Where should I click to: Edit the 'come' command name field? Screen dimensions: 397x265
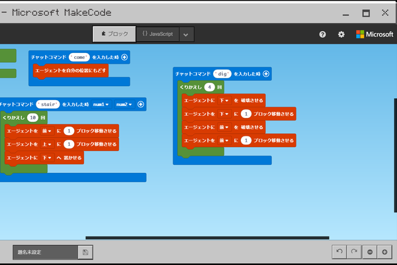79,58
